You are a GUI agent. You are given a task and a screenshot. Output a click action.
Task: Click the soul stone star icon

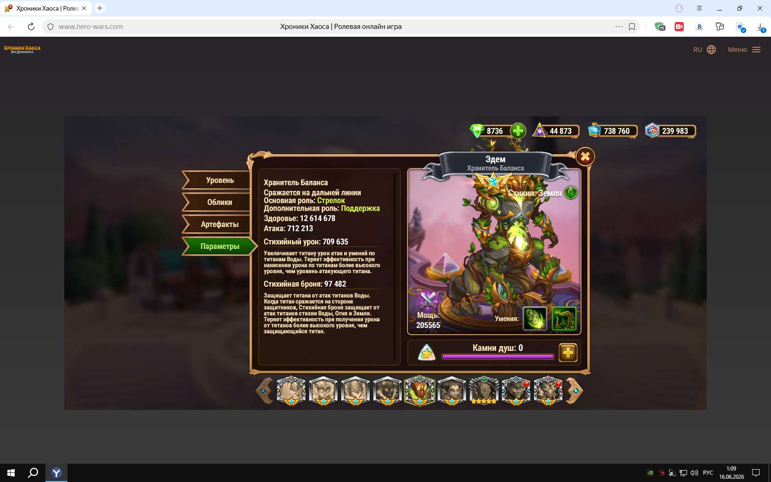click(427, 353)
